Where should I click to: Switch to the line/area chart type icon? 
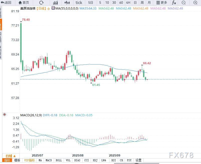click(55, 3)
